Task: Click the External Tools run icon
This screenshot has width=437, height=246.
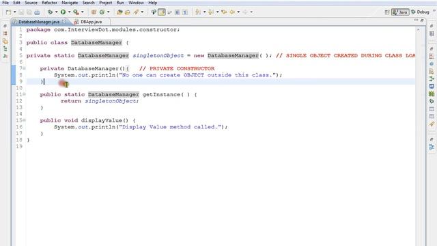Action: [76, 12]
